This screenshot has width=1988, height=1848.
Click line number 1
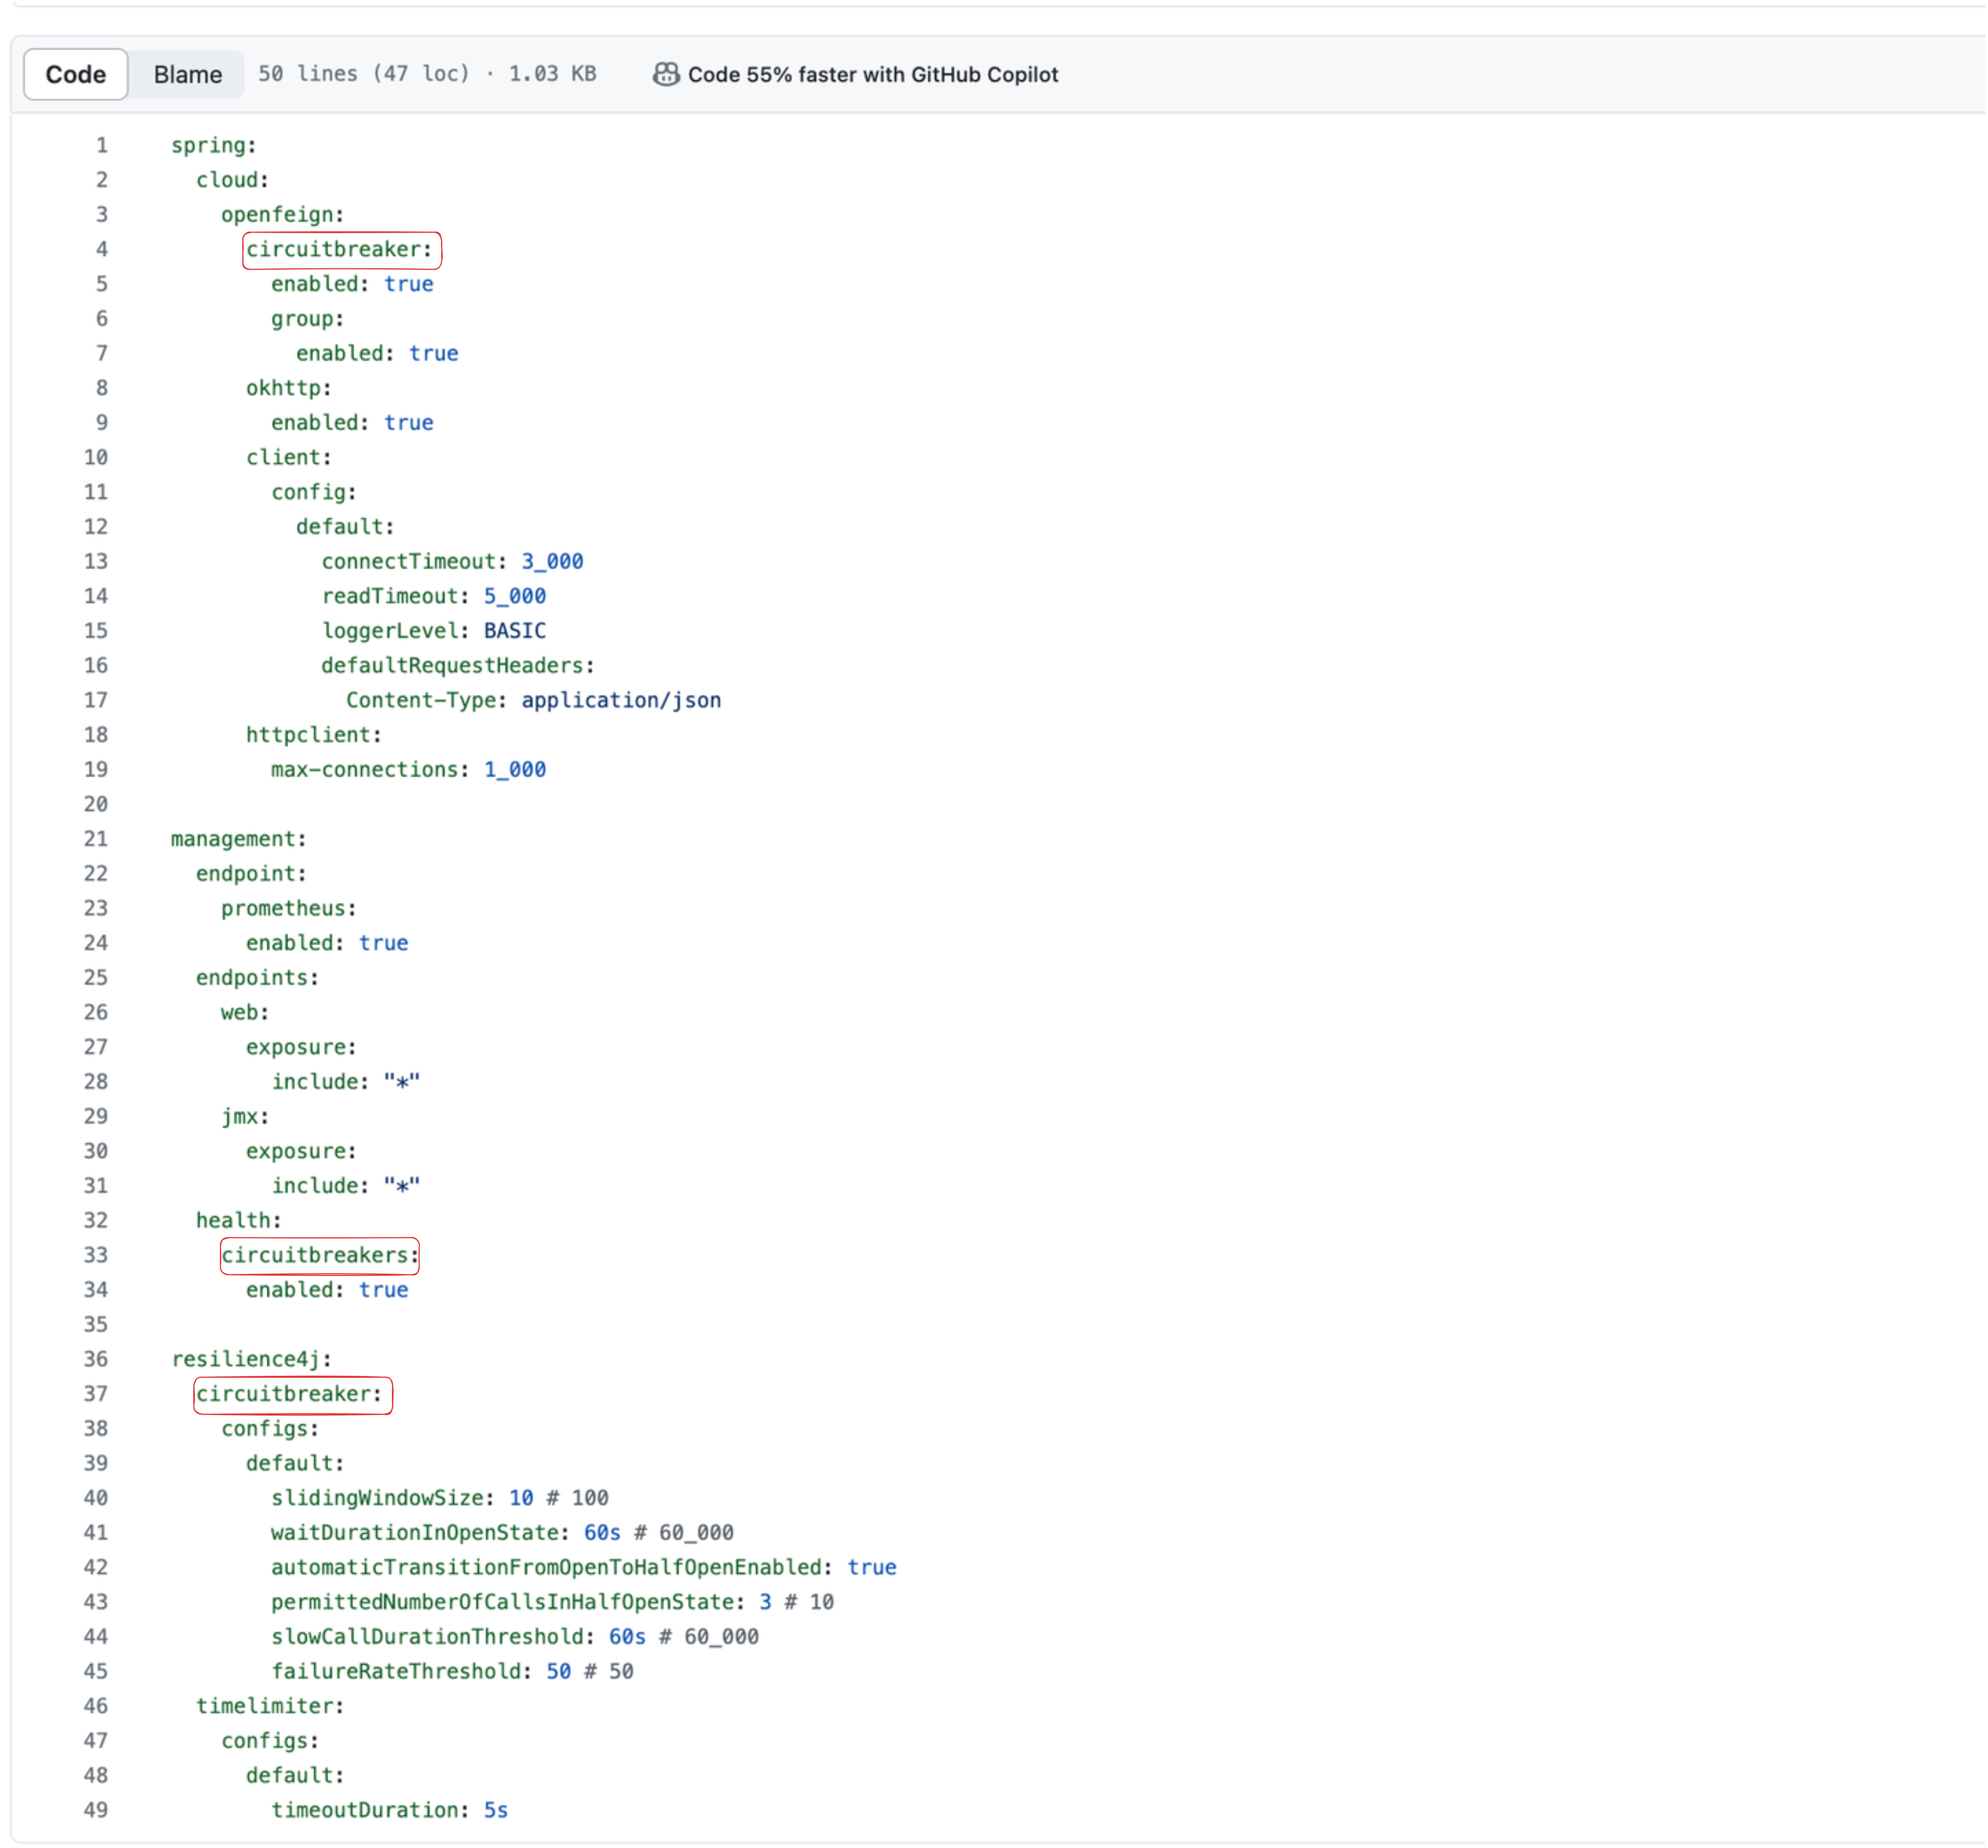pos(101,145)
